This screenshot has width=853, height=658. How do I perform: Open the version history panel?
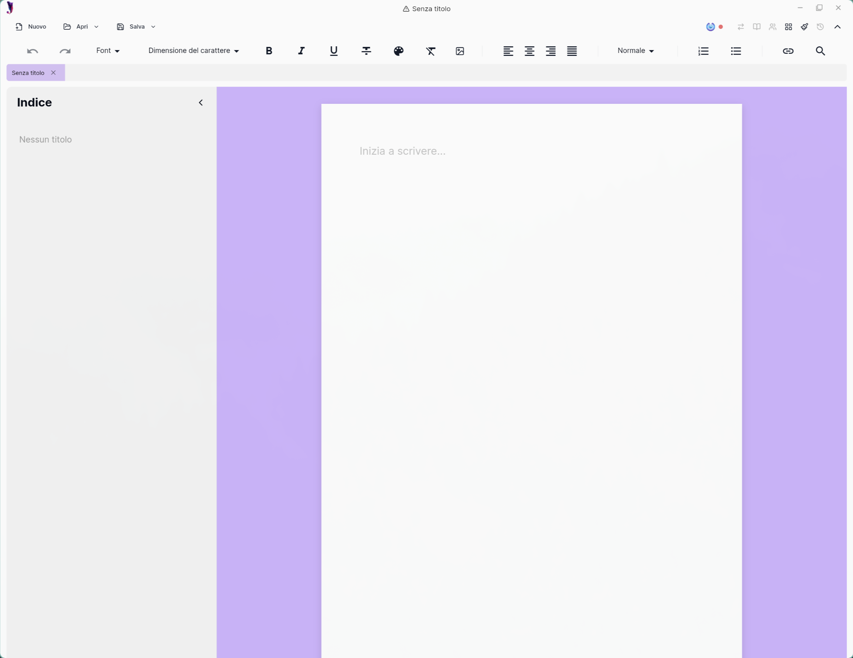(821, 26)
